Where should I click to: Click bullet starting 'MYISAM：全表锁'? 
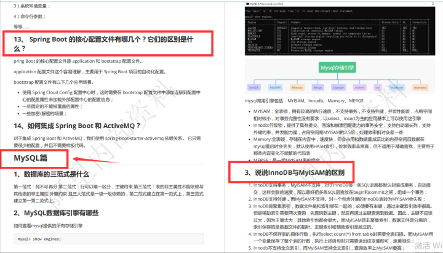point(343,114)
